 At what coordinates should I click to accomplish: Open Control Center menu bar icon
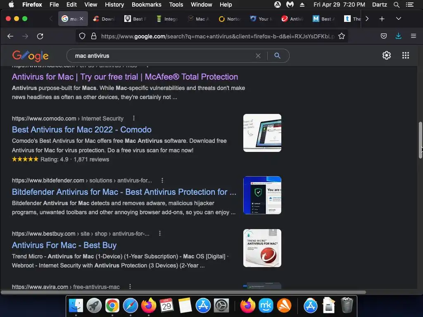(409, 5)
